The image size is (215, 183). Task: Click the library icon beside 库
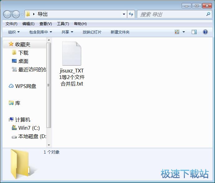pyautogui.click(x=11, y=103)
